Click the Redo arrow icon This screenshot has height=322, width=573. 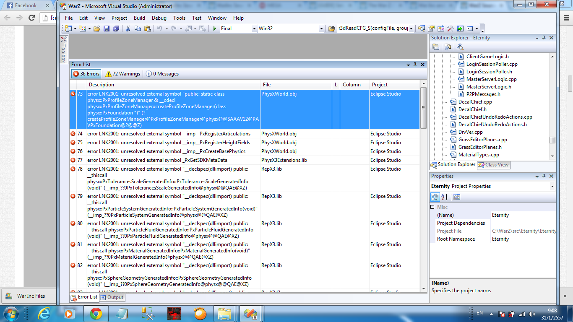click(174, 29)
